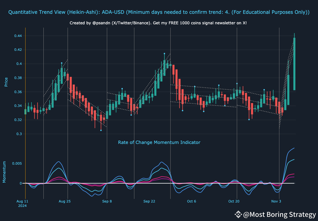The height and width of the screenshot is (221, 318).
Task: Click the "Rate of Change Momentum Indicator" heading
Action: [x=159, y=142]
